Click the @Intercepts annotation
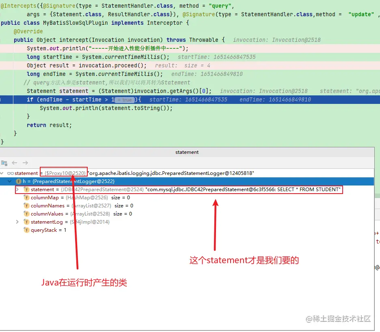Viewport: 380px width, 332px height. click(18, 6)
